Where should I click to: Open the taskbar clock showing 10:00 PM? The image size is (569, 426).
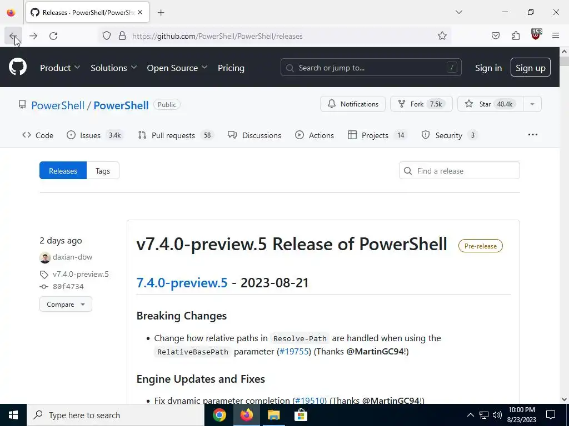click(521, 415)
